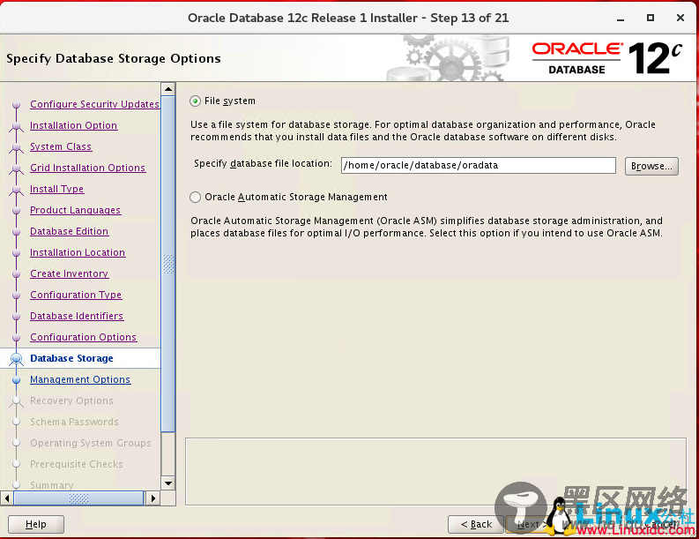Click the step list scroll up arrow
Image resolution: width=699 pixels, height=539 pixels.
(168, 89)
